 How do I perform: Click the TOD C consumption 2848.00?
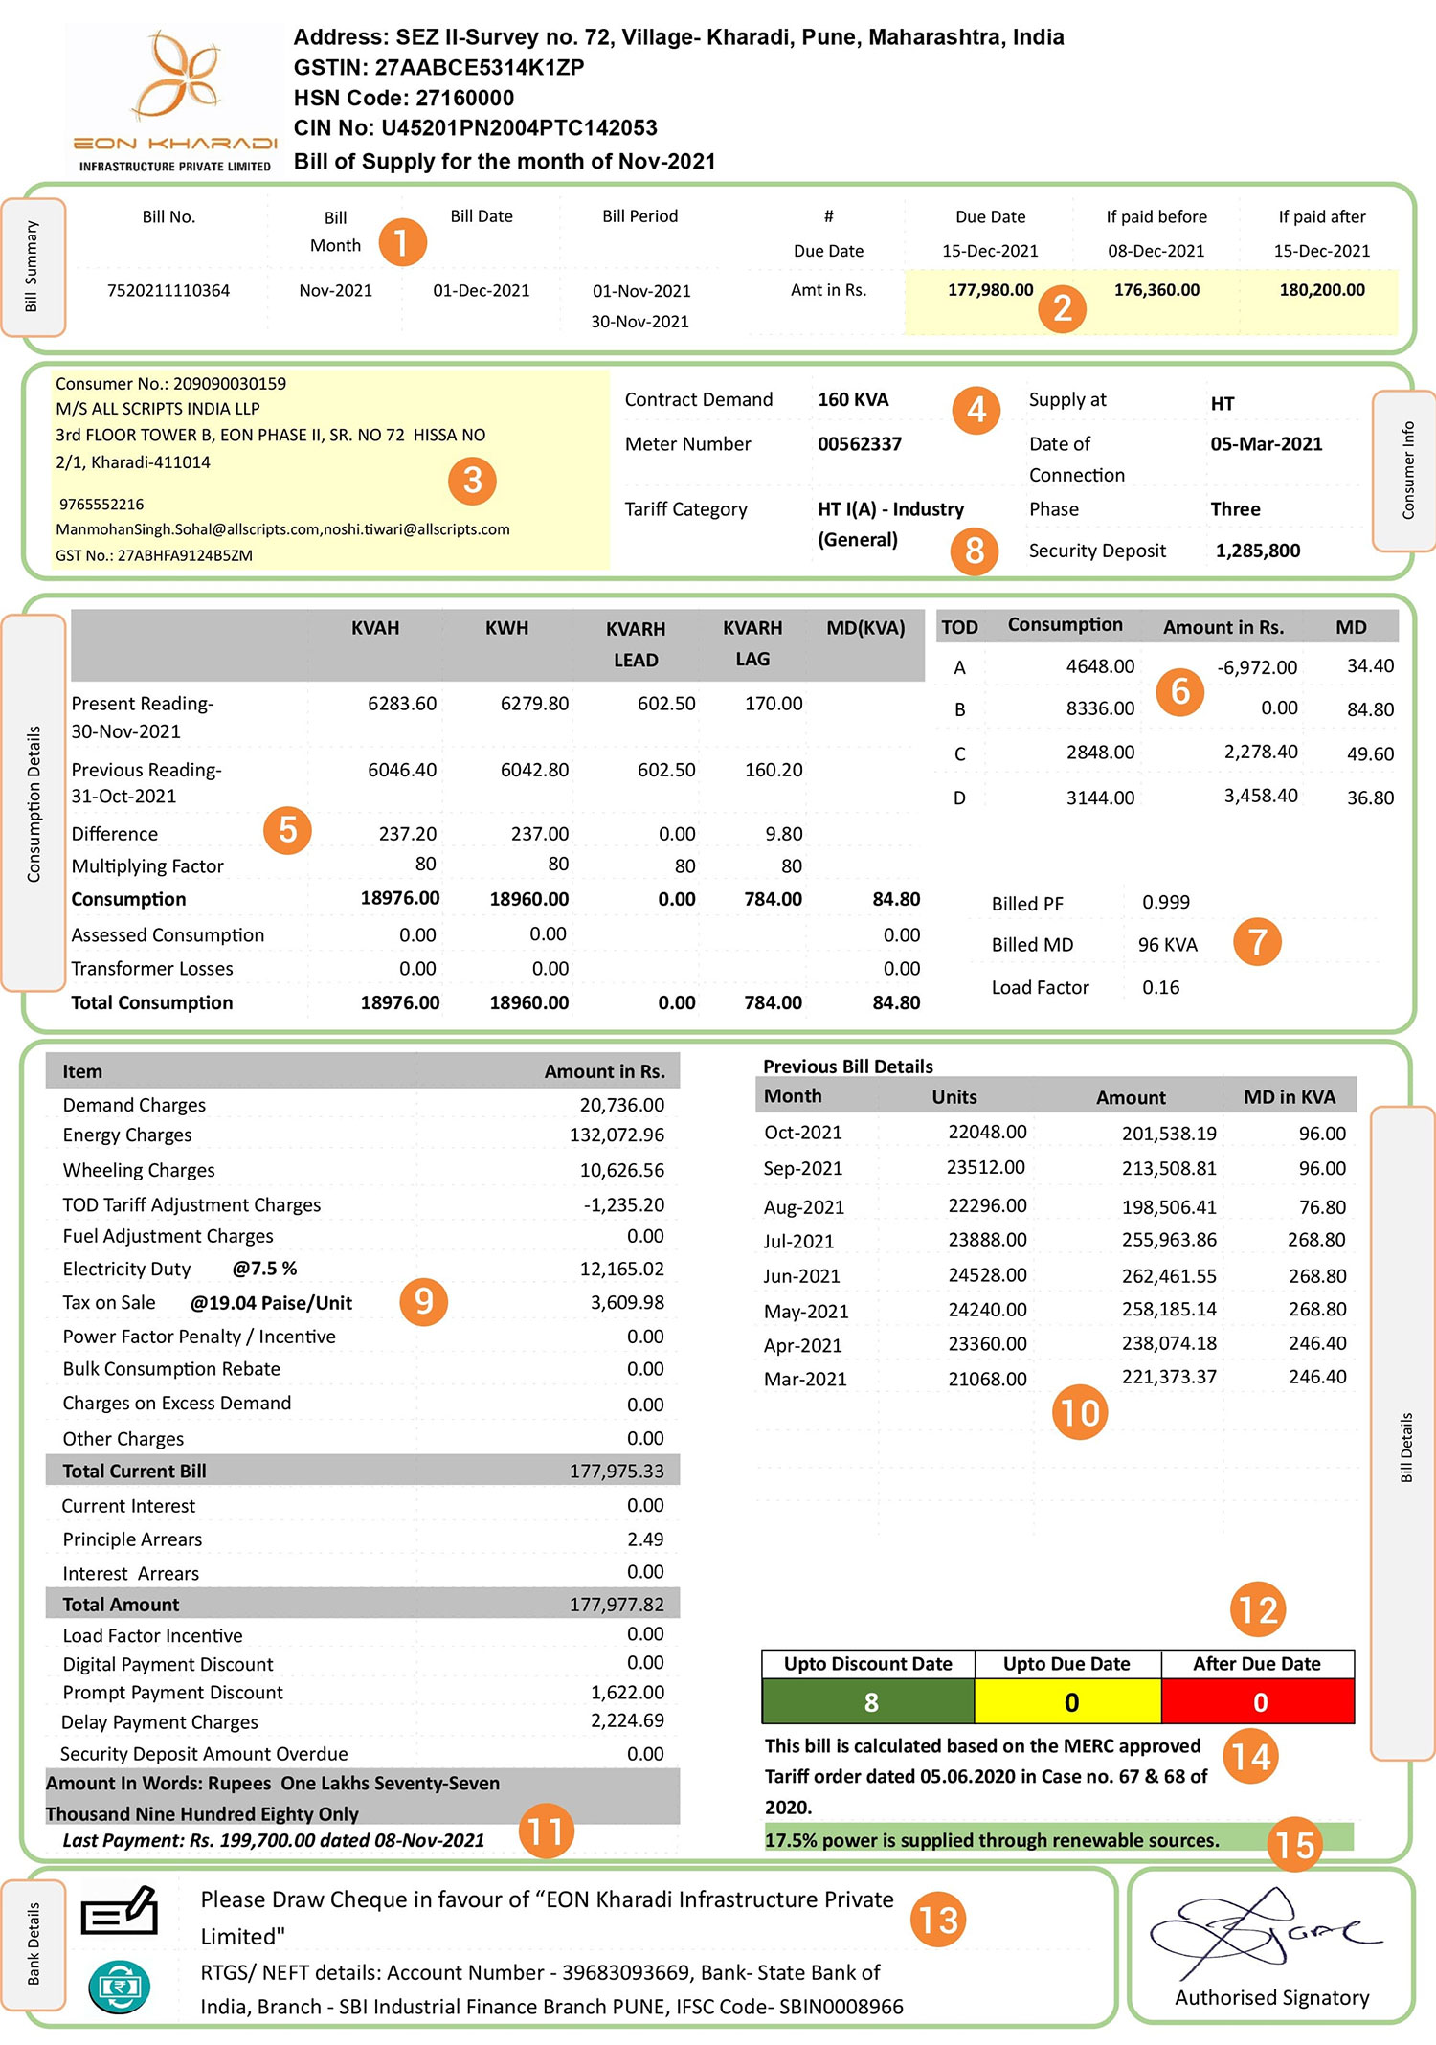tap(1101, 753)
